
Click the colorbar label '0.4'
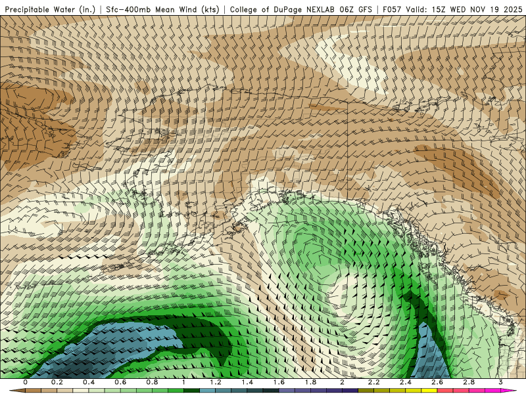point(89,382)
